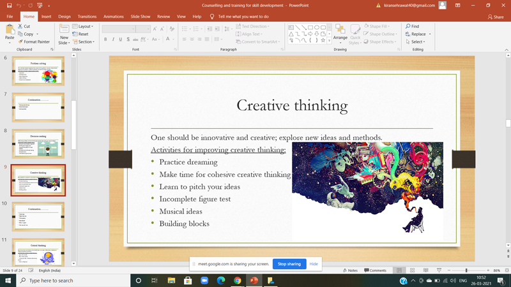Open Comments pane from status bar

(x=375, y=270)
